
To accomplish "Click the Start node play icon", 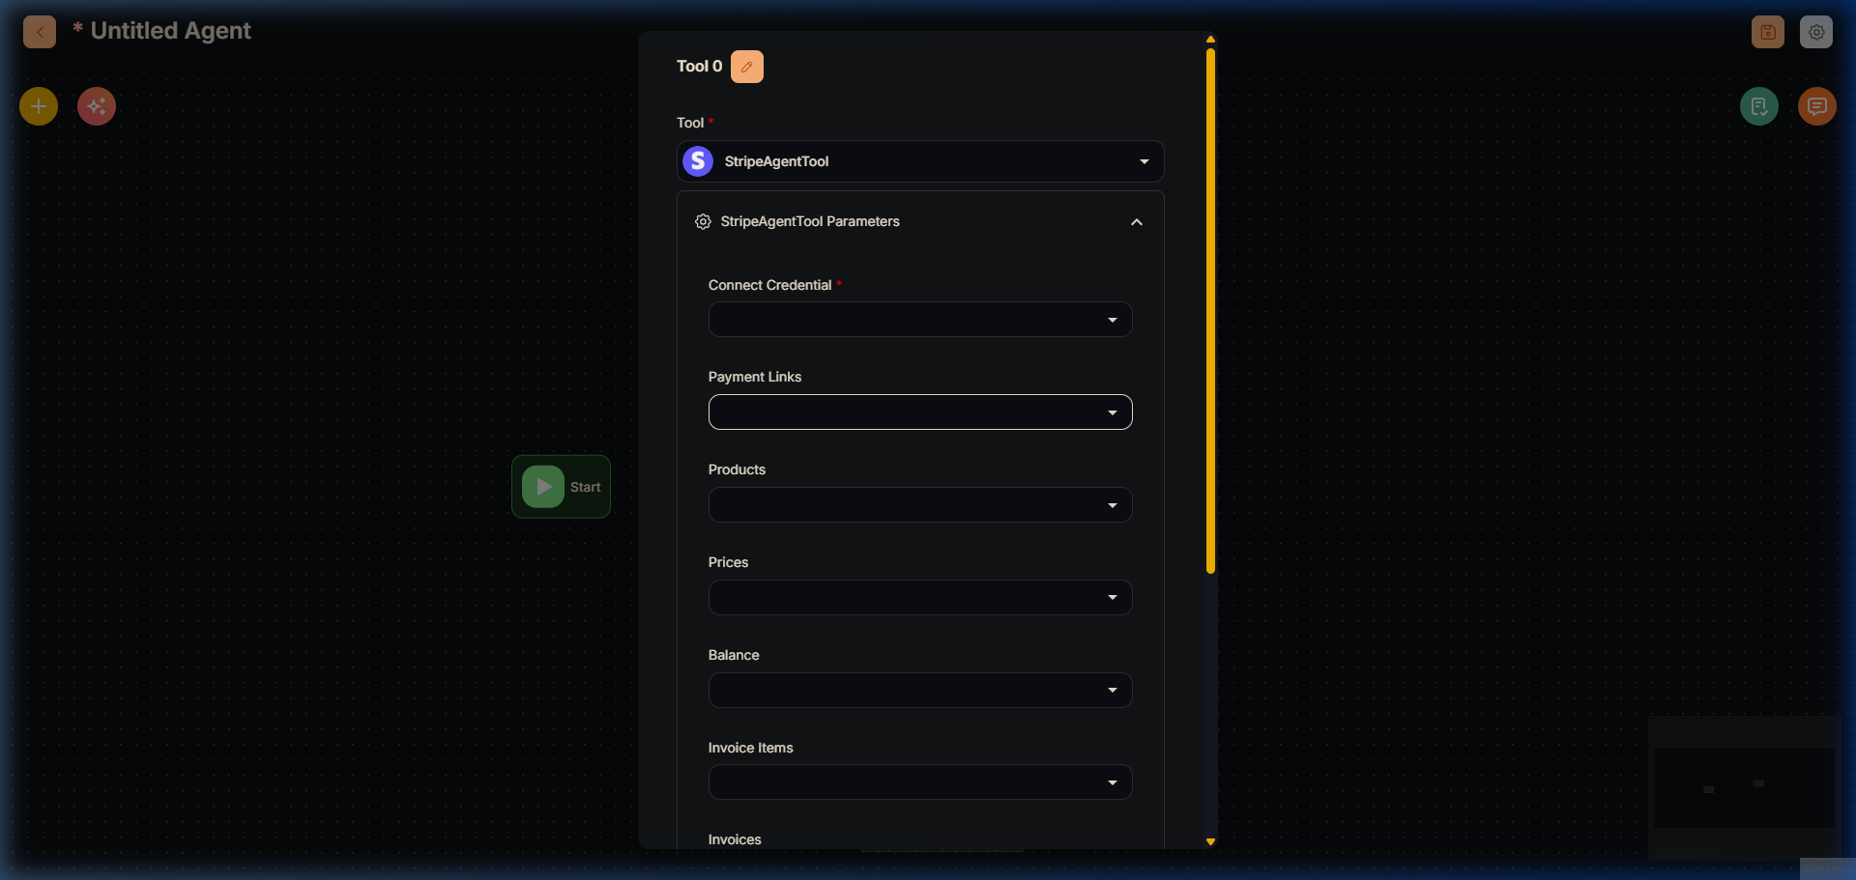I will 543,487.
